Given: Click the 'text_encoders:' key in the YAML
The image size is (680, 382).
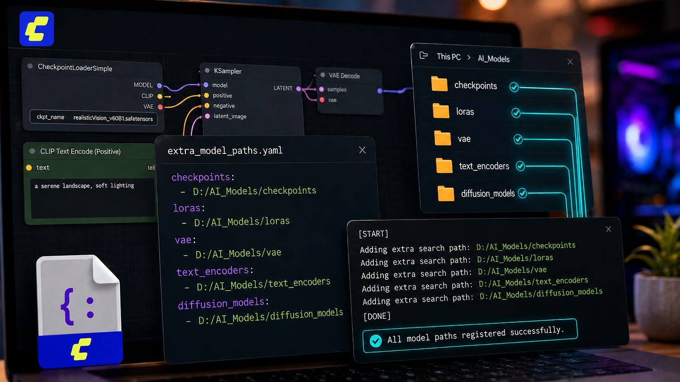Looking at the screenshot, I should [x=215, y=271].
